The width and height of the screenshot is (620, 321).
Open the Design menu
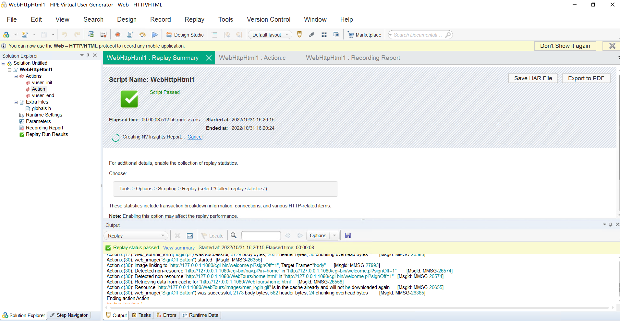127,19
